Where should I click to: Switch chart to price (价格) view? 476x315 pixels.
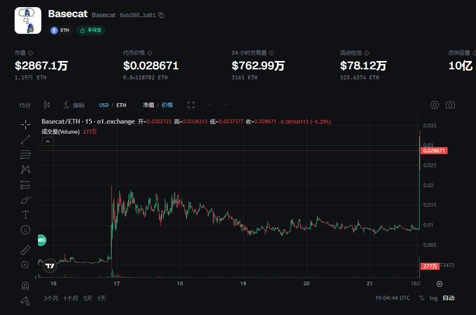tap(167, 105)
